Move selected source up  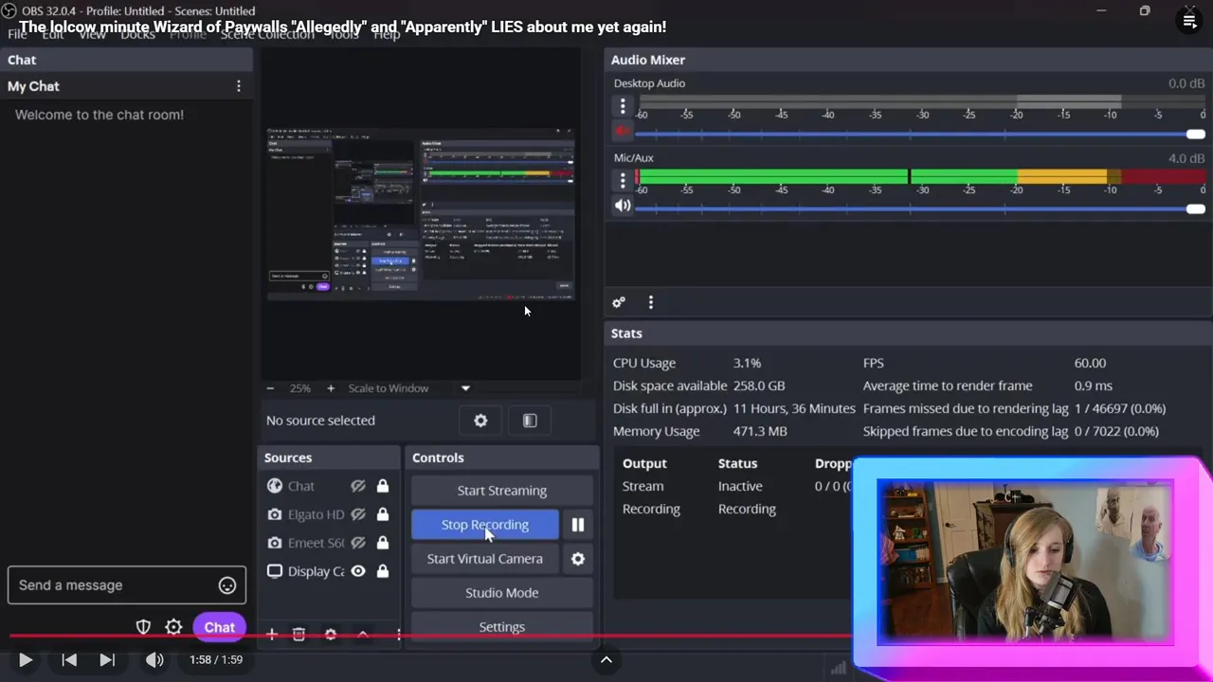coord(363,634)
